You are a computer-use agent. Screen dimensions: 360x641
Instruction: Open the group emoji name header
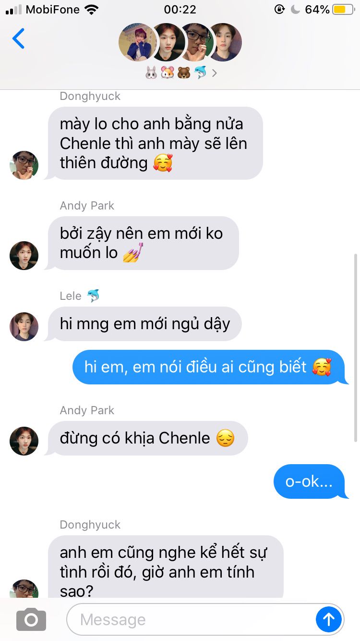180,73
